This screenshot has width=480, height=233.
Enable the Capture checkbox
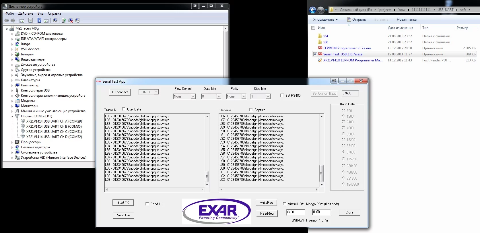(x=251, y=110)
